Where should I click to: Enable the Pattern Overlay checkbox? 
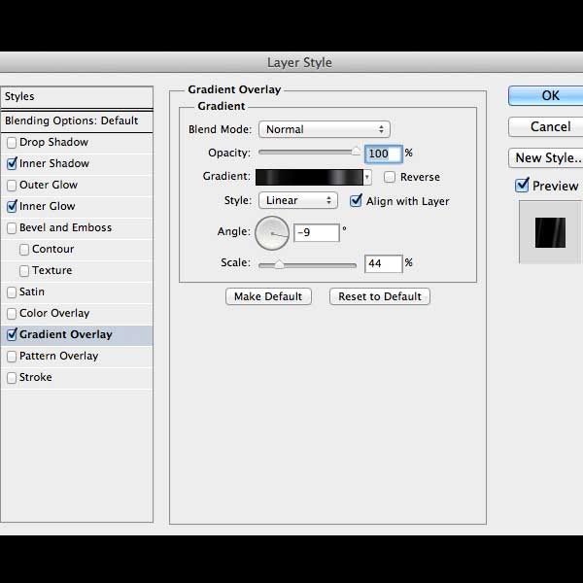[x=12, y=357]
